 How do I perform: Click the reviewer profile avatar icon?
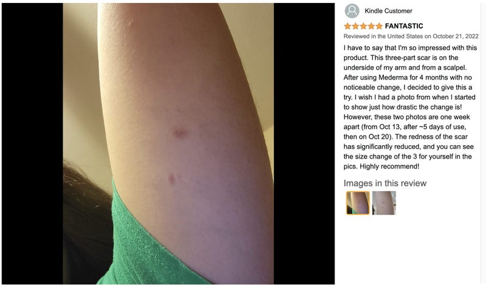click(352, 11)
